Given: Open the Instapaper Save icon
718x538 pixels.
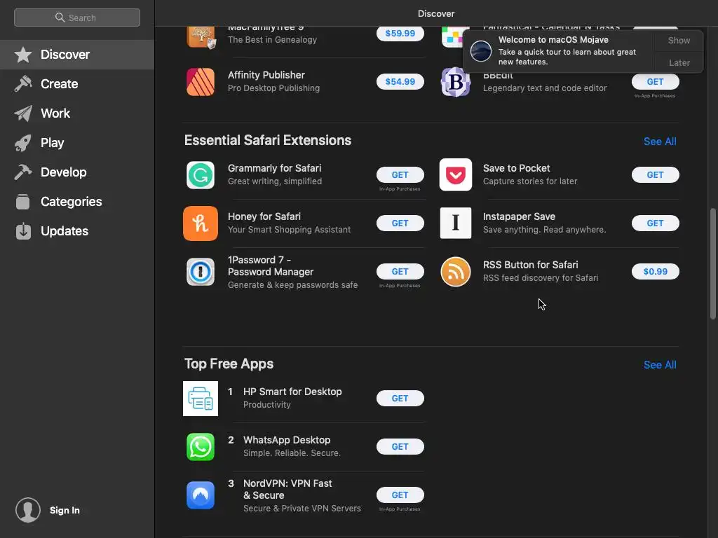Looking at the screenshot, I should pyautogui.click(x=455, y=223).
